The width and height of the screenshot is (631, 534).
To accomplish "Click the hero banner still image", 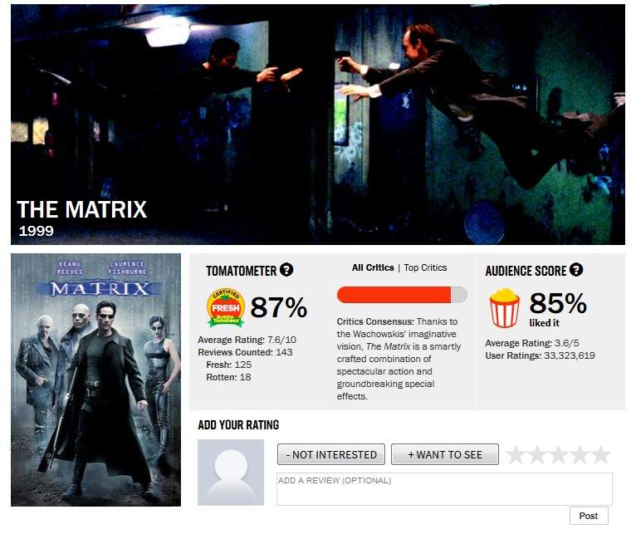I will coord(318,125).
